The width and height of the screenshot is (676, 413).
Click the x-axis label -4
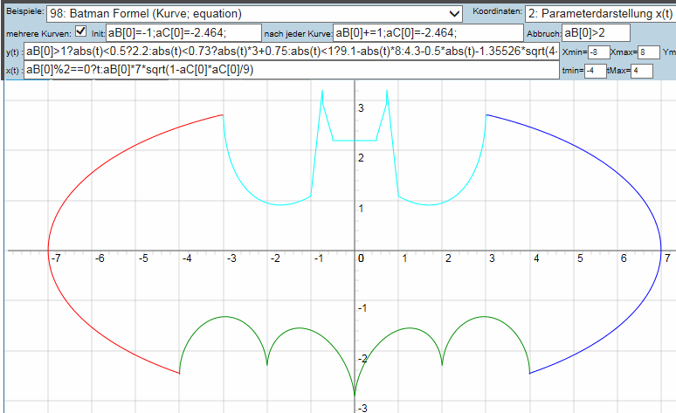[x=187, y=258]
